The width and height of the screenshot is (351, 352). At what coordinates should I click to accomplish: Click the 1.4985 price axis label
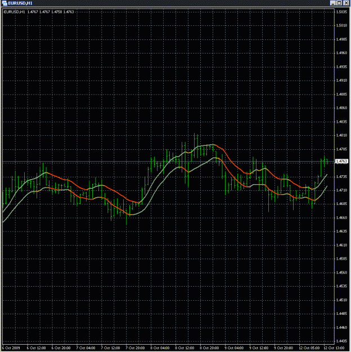[341, 39]
